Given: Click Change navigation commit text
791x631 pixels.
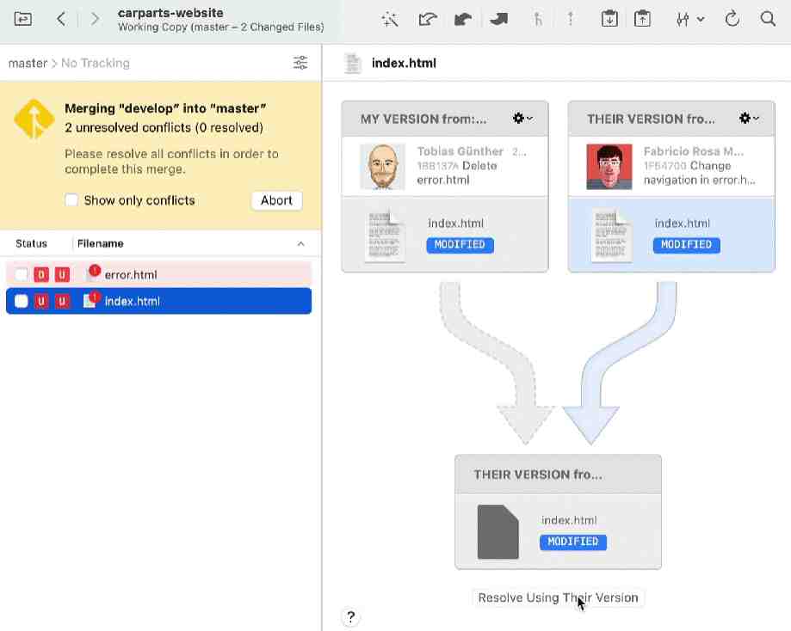Looking at the screenshot, I should [699, 173].
